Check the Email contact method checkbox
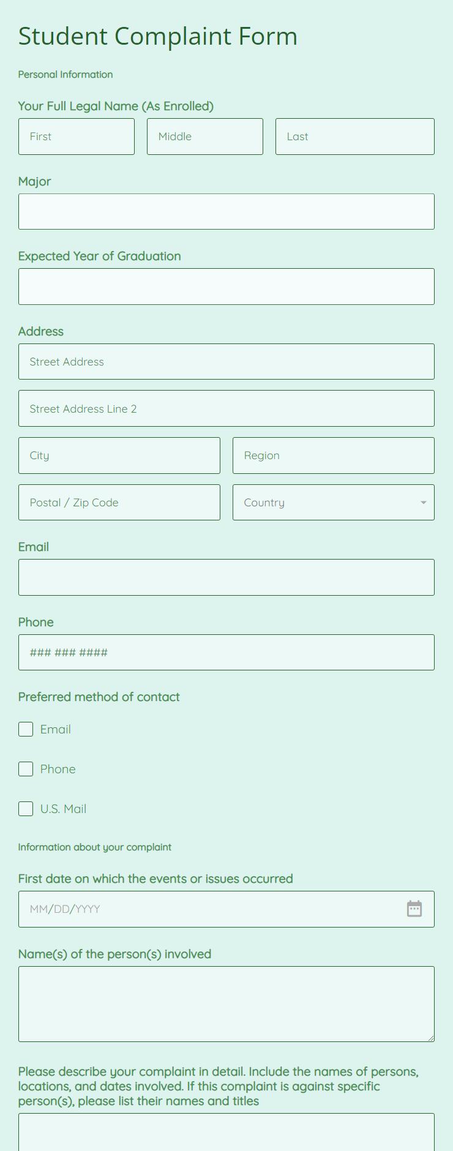Image resolution: width=453 pixels, height=1151 pixels. click(26, 729)
